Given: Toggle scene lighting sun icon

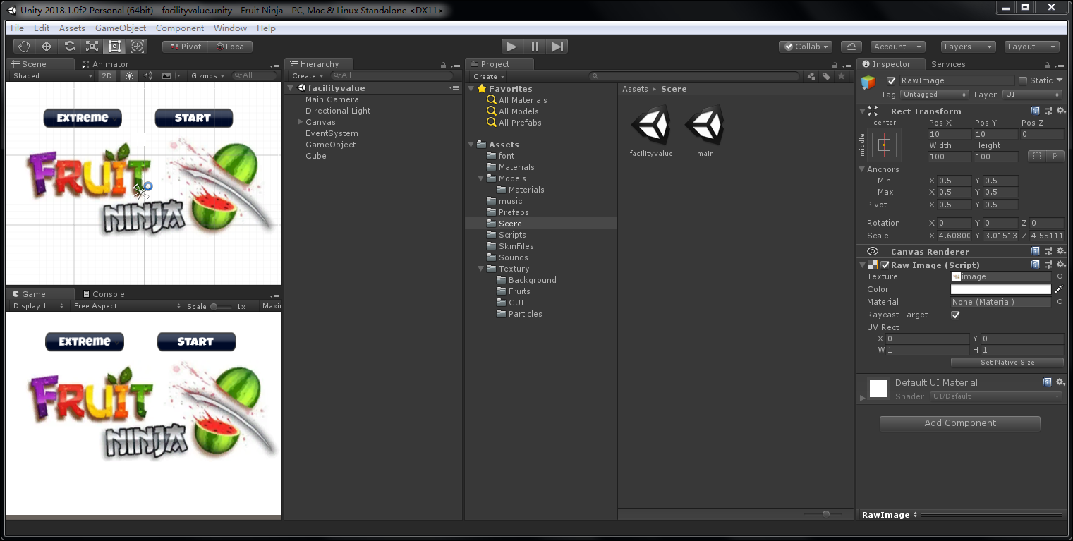Looking at the screenshot, I should coord(129,75).
